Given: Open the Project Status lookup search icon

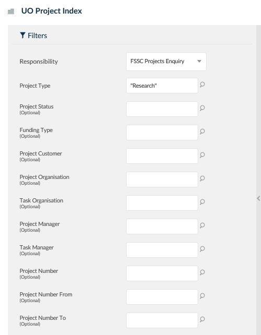Looking at the screenshot, I should click(202, 108).
